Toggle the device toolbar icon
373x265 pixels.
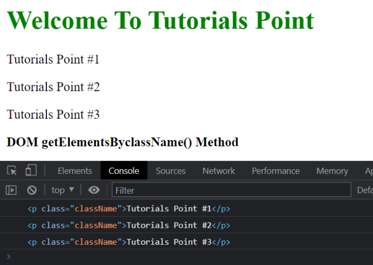pyautogui.click(x=31, y=170)
